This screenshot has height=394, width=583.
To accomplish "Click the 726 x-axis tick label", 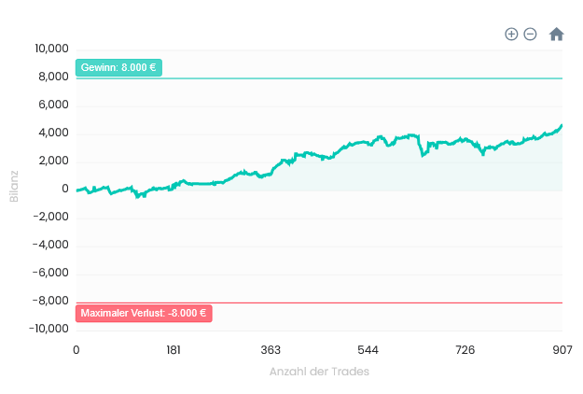I will tap(465, 350).
